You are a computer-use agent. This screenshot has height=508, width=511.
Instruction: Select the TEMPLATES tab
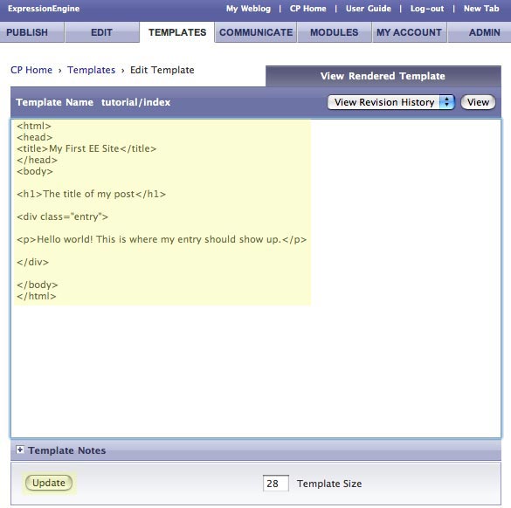[177, 32]
